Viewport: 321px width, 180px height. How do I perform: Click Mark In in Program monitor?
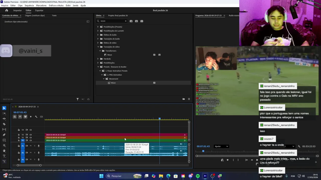233,160
